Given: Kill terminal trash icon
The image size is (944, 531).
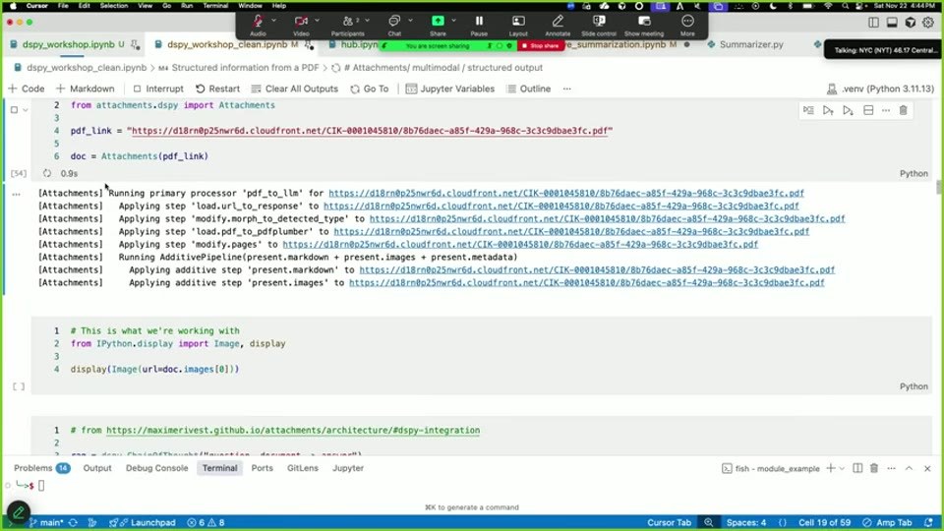Looking at the screenshot, I should [874, 468].
